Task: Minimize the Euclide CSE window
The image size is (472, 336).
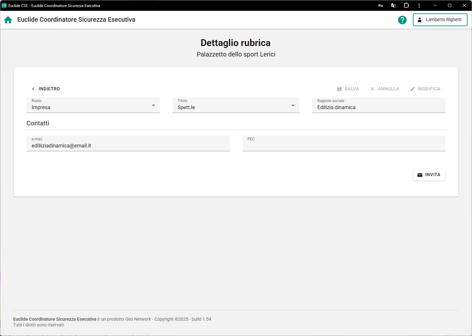Action: [x=435, y=5]
